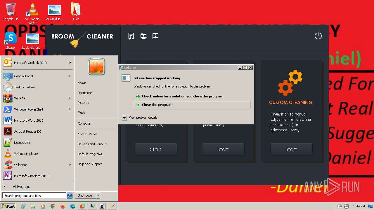Screen dimensions: 374x210
Task: Expand View problem details in tel.exe dialog
Action: pyautogui.click(x=124, y=118)
